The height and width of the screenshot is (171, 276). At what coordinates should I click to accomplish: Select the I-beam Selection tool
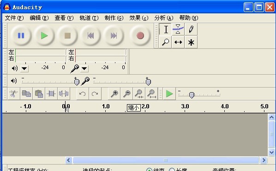tap(165, 29)
